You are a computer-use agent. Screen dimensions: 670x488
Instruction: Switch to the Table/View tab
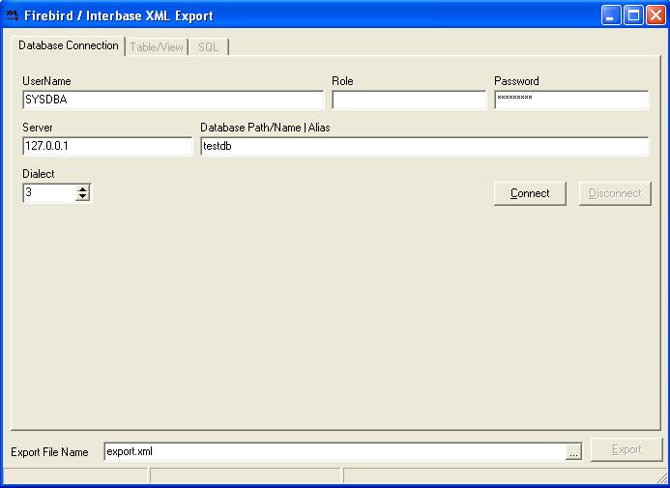[157, 46]
